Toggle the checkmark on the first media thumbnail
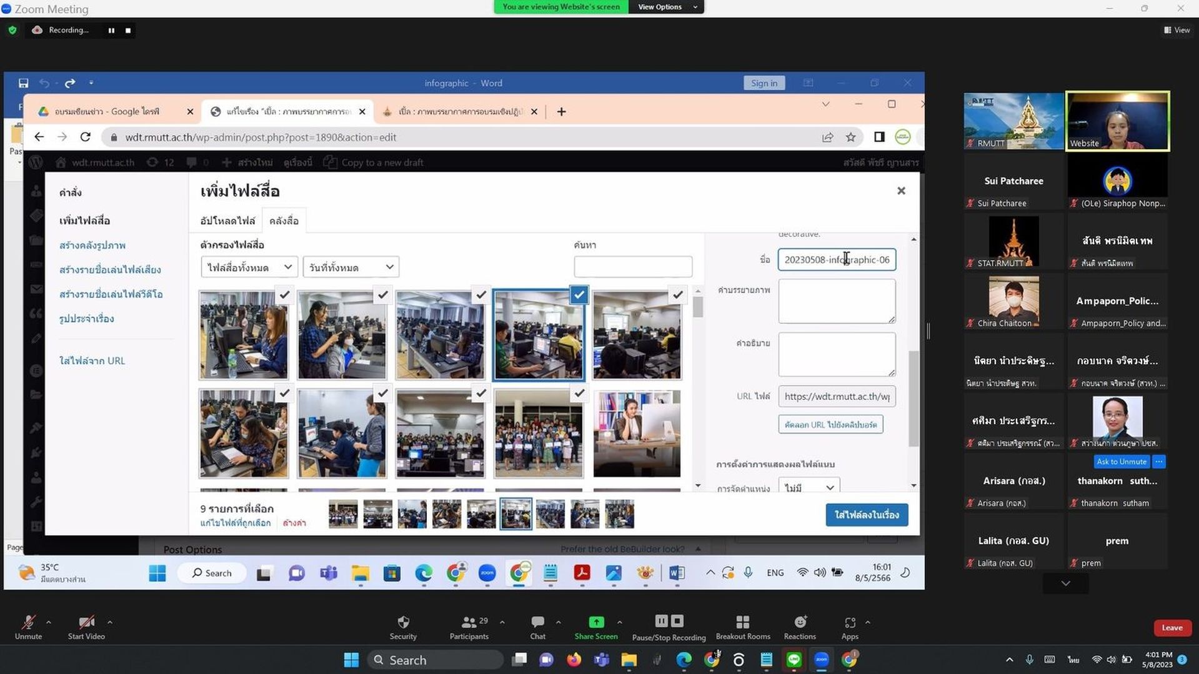The width and height of the screenshot is (1199, 674). (284, 294)
